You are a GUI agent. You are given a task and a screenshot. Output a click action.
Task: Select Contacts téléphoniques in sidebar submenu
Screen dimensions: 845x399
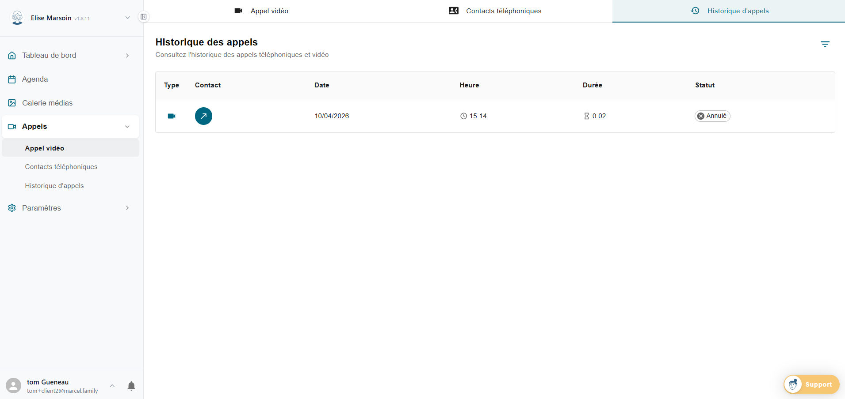point(61,167)
